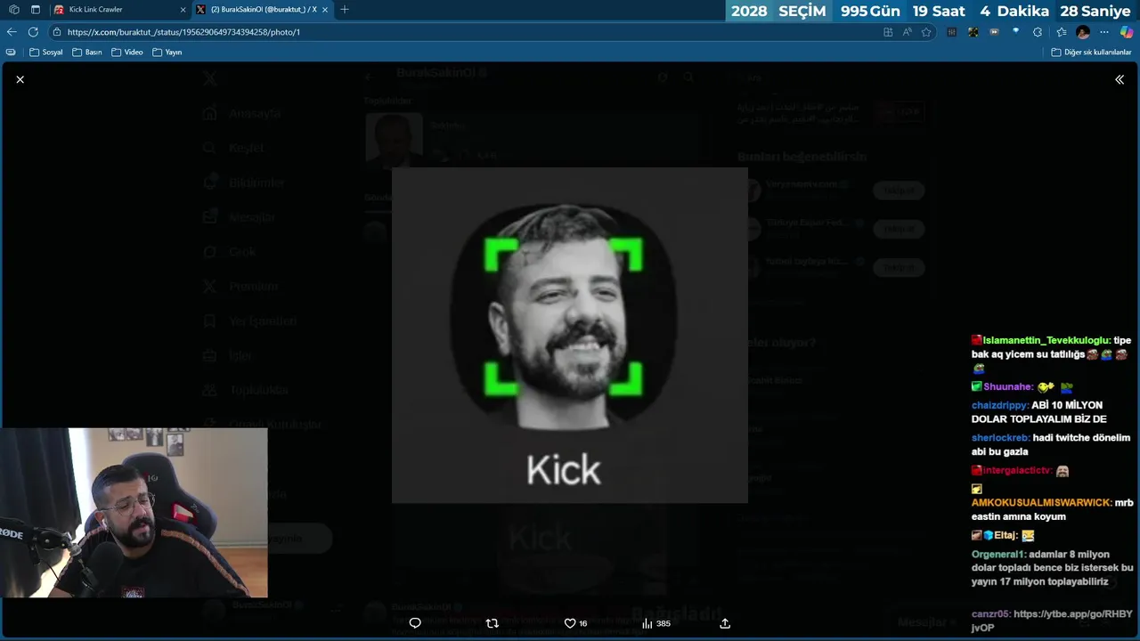Click the Shuunahe chat username
The image size is (1140, 641).
[x=1008, y=387]
